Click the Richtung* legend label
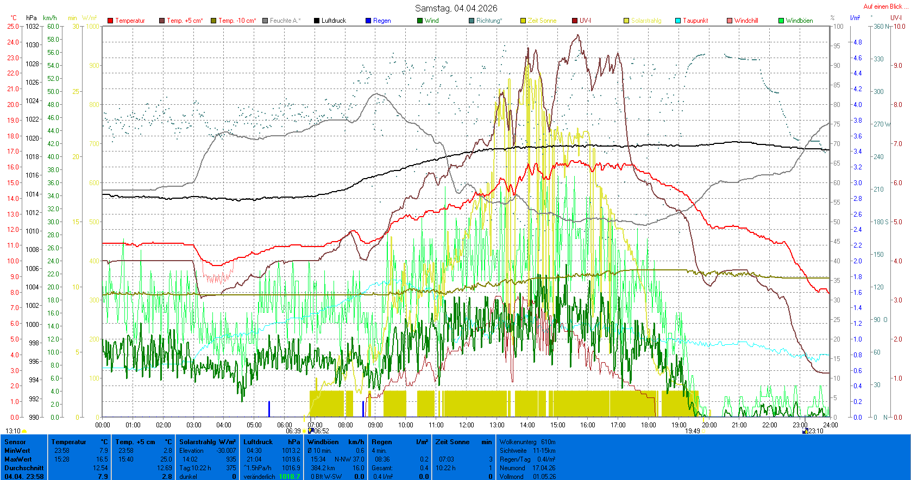The width and height of the screenshot is (911, 480). click(x=489, y=21)
